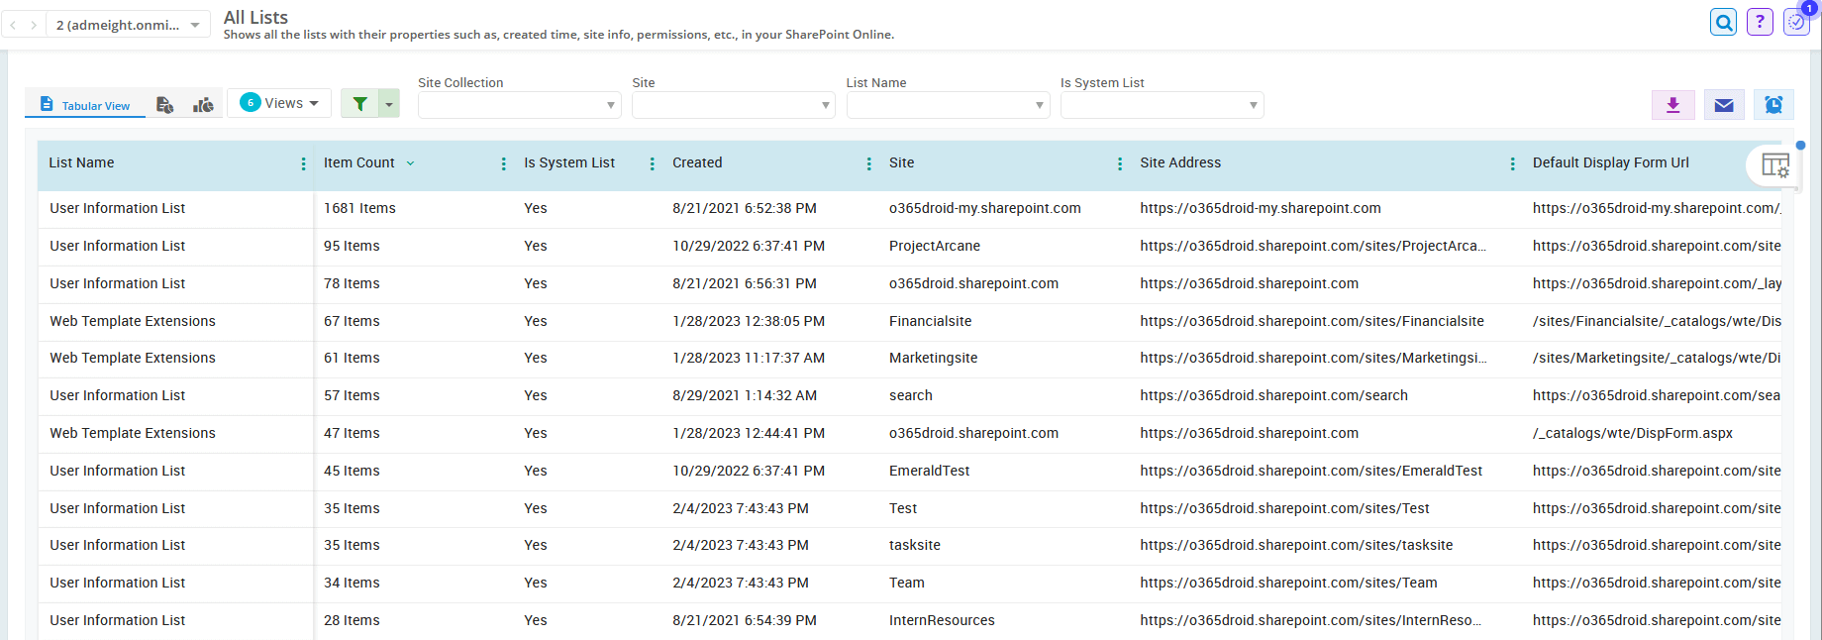The height and width of the screenshot is (640, 1822).
Task: Open the task status icon with badge
Action: (x=1796, y=22)
